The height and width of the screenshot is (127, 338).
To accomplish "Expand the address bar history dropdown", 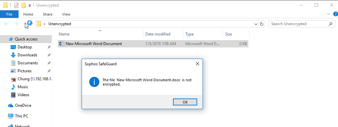I will click(256, 24).
